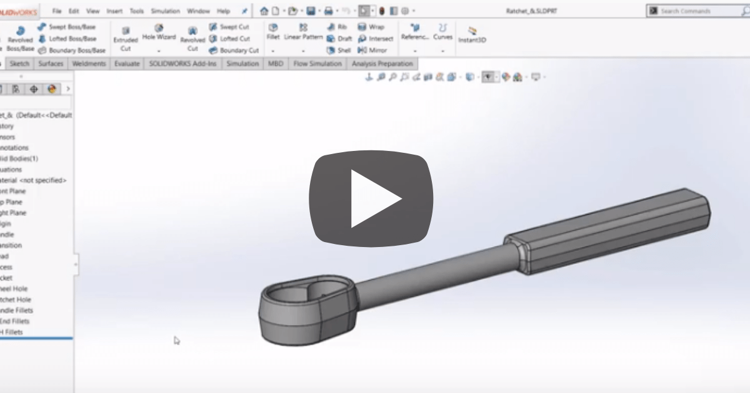Click the Options gear icon

pyautogui.click(x=405, y=11)
